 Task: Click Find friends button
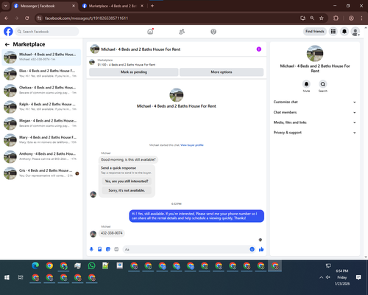pos(315,32)
